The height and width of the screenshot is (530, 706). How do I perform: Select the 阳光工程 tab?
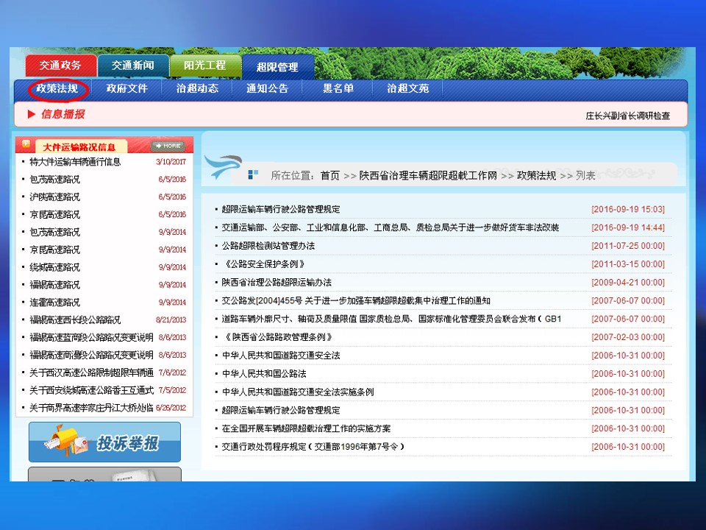pos(204,66)
